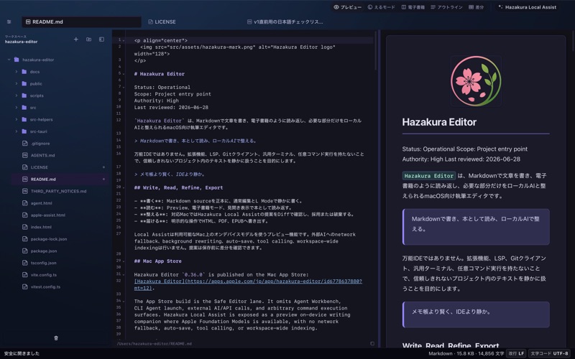Click 'Last reviewed: 2026-06-28' editor line

(171, 107)
